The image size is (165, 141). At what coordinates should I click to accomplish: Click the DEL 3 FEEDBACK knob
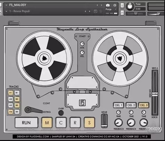point(144,123)
